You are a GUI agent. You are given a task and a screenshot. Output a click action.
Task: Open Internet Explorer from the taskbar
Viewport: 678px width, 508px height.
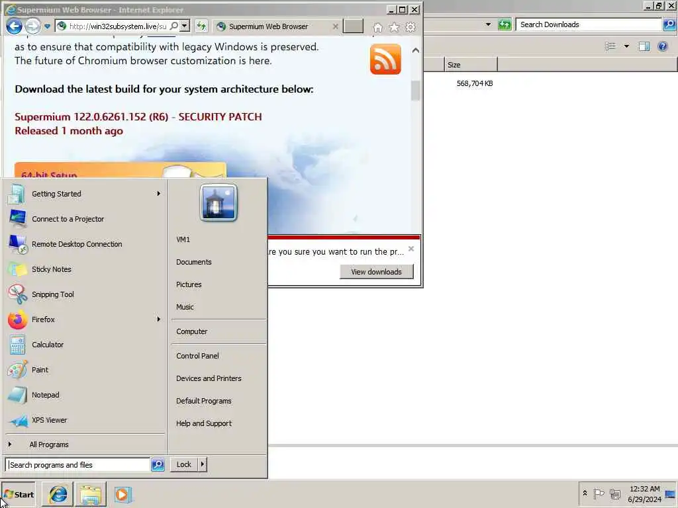click(58, 495)
